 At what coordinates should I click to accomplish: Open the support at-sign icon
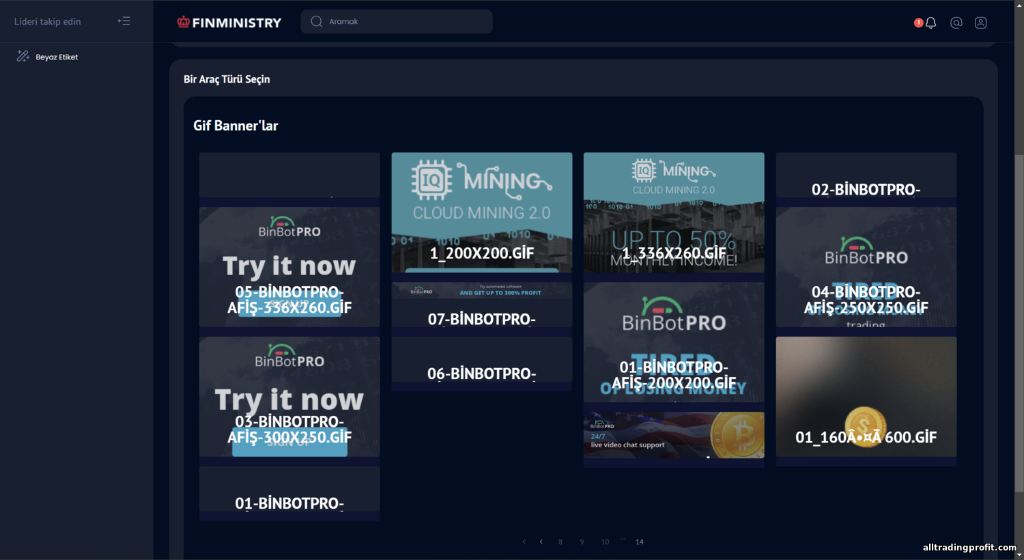tap(956, 23)
